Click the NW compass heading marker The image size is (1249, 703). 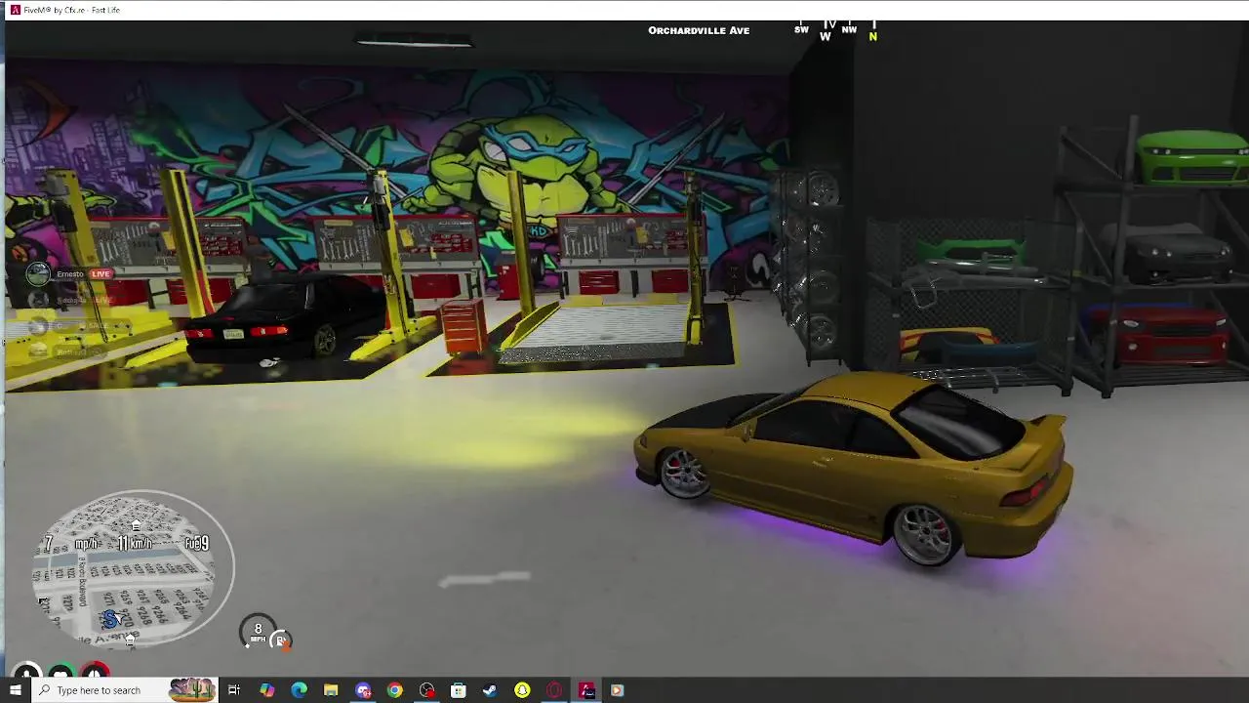(x=849, y=29)
